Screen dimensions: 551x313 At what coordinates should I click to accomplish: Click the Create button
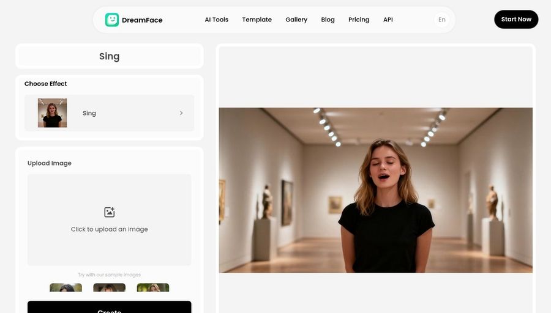(110, 307)
